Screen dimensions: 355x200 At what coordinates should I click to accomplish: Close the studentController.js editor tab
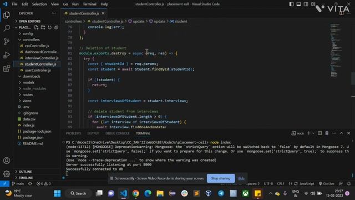(x=103, y=13)
